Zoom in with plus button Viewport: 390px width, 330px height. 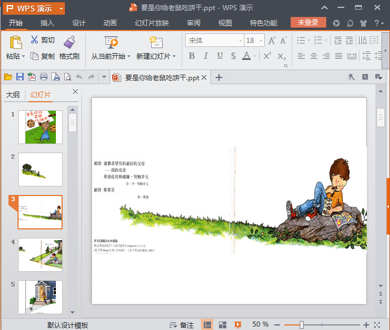click(x=366, y=325)
